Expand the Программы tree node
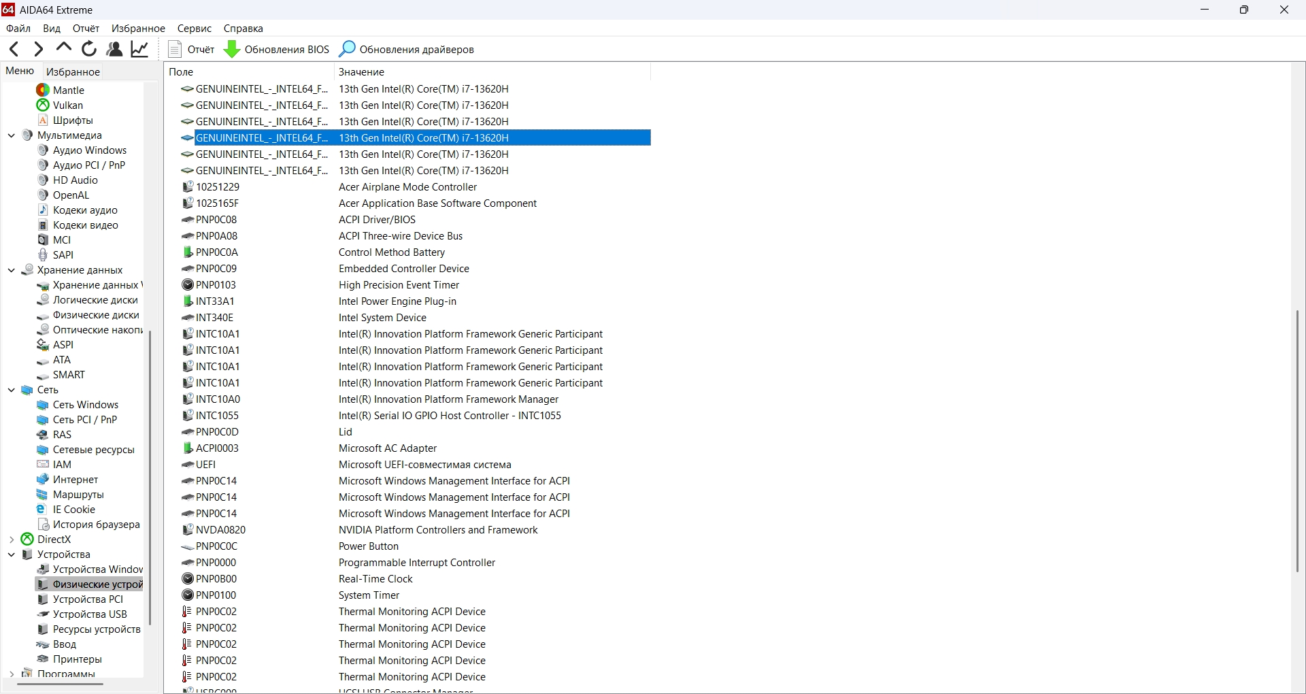 pos(12,674)
